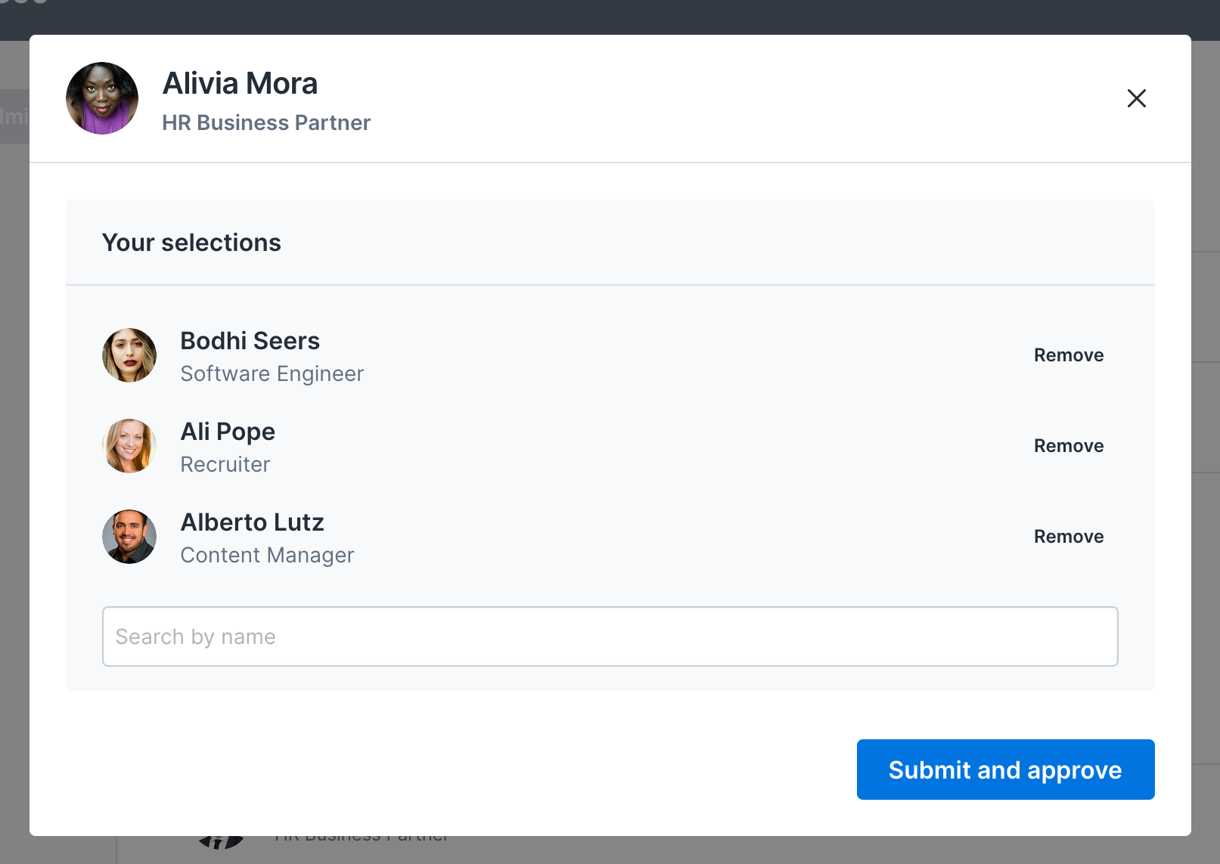Click the Content Manager job title

[267, 555]
